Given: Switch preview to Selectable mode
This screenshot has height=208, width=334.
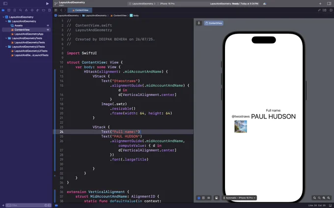Looking at the screenshot, I should [x=204, y=198].
